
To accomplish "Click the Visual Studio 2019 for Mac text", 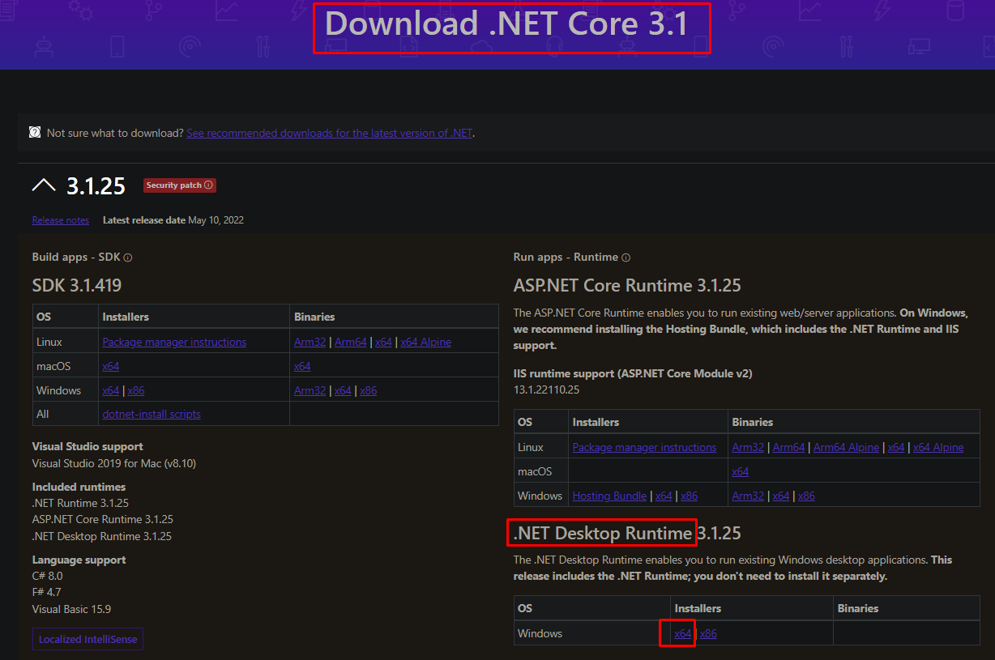I will [x=113, y=463].
